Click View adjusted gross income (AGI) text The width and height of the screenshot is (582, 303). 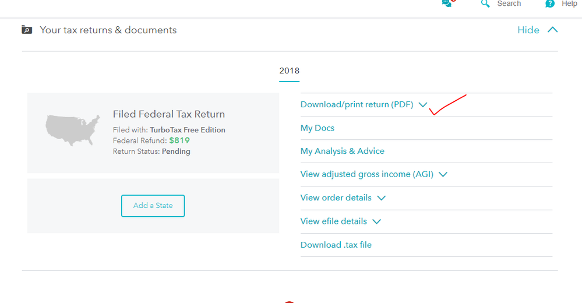366,174
